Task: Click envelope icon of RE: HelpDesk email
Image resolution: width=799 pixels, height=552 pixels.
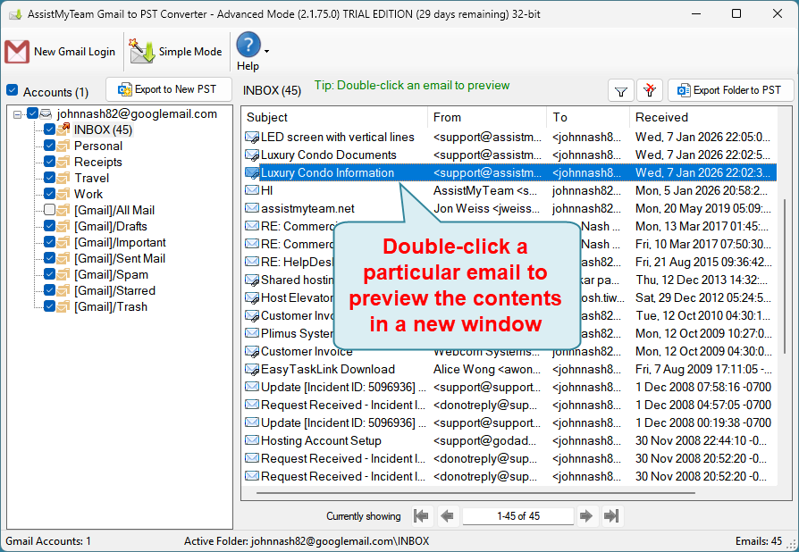Action: click(252, 262)
